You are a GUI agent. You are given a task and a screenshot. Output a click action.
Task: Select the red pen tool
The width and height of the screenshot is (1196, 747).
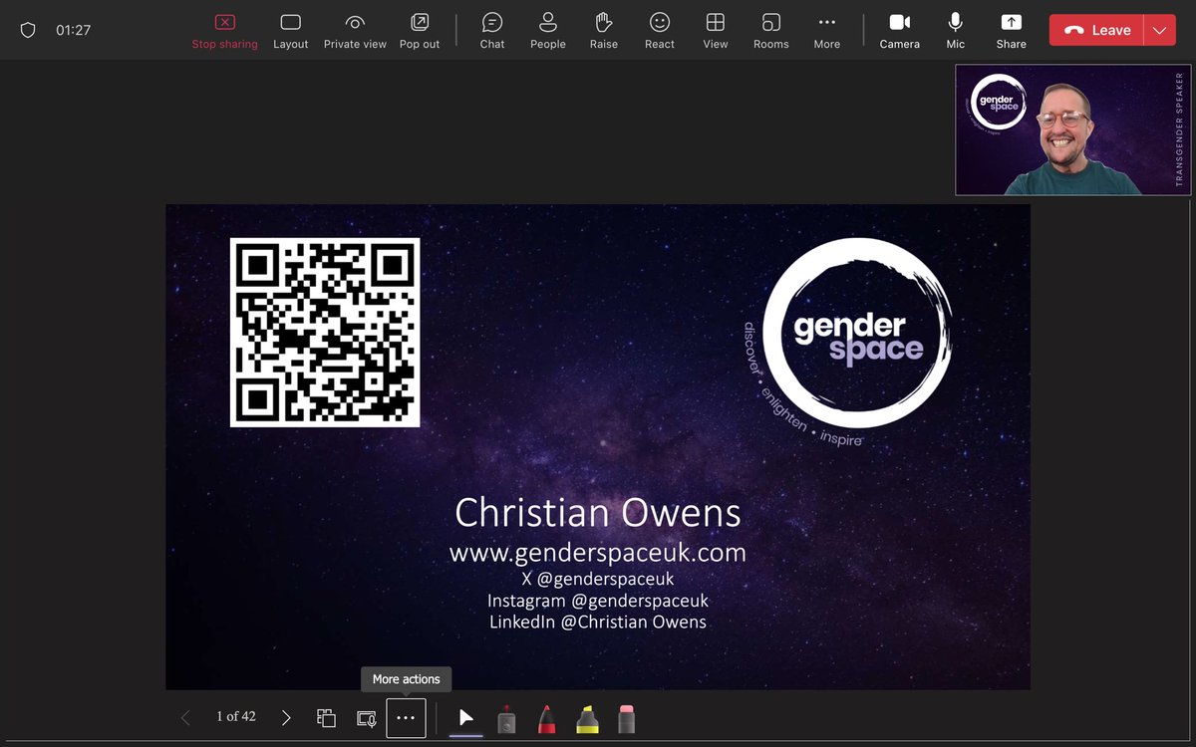[x=546, y=718]
